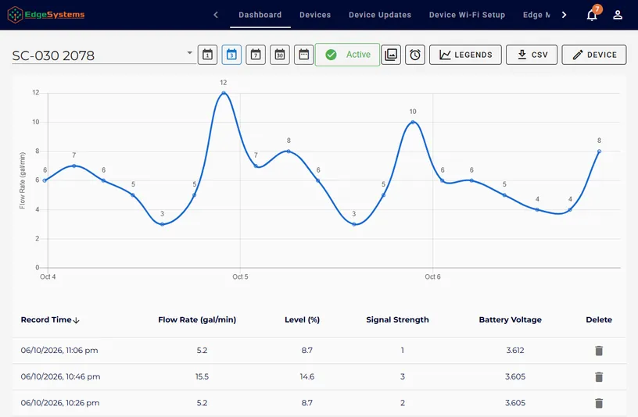
Task: Click the Flow Rate (gal/min) column header
Action: pos(197,320)
